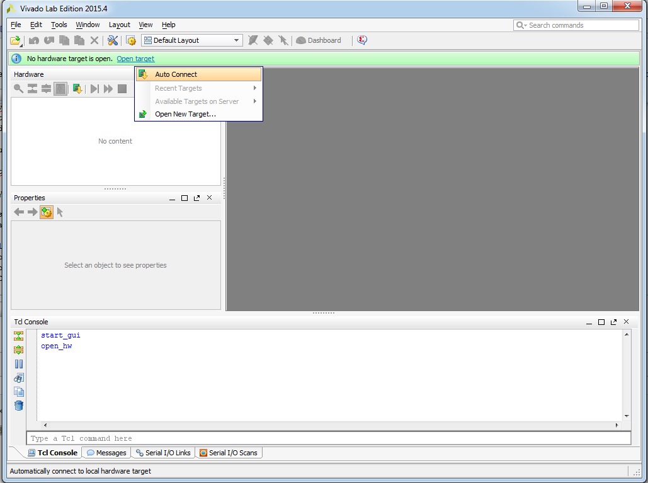Click the settings gear toolbar icon
The image size is (648, 483).
pos(131,40)
